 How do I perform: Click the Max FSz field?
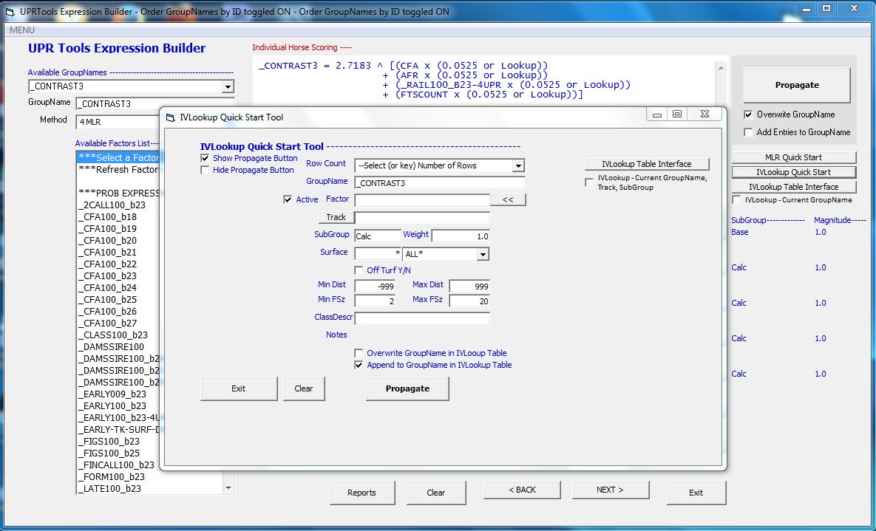(x=469, y=301)
